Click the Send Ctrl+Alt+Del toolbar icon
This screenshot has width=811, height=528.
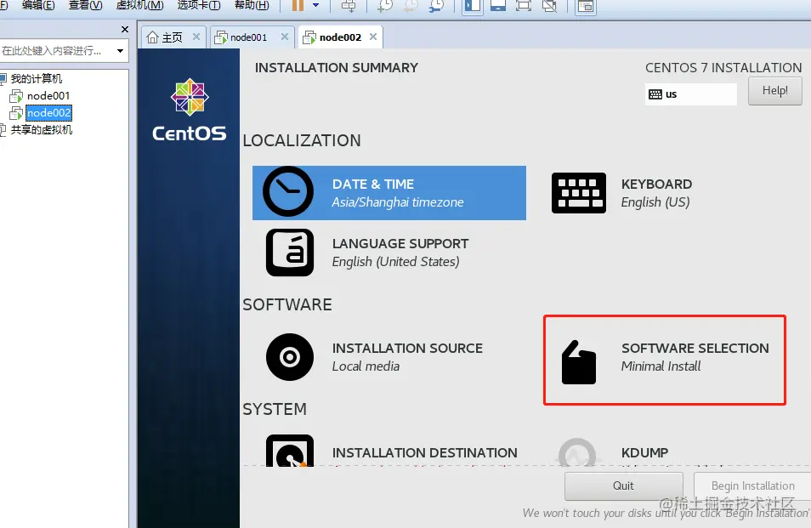(x=349, y=6)
